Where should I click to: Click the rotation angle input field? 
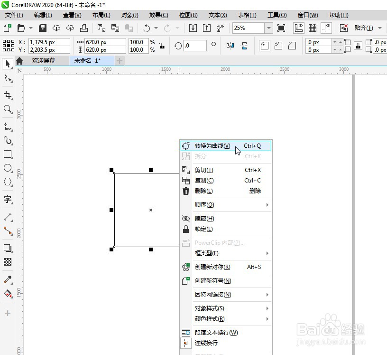point(195,46)
